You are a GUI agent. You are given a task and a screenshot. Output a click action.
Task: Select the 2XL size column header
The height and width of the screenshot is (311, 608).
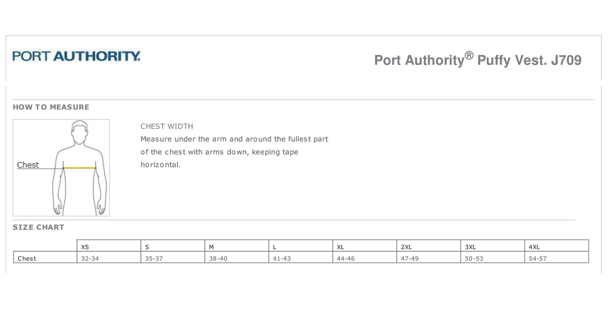428,246
